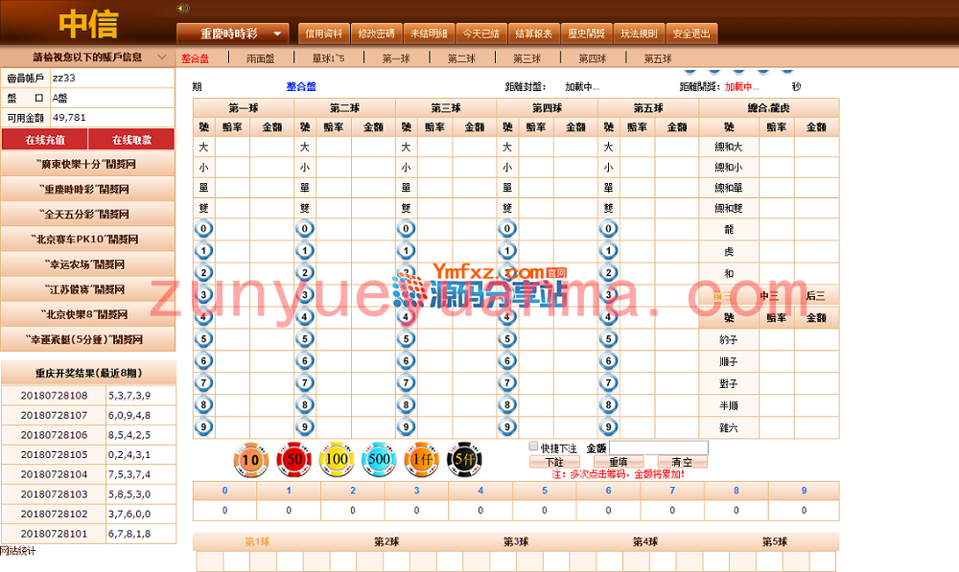Image resolution: width=959 pixels, height=572 pixels.
Task: Pick ball 7 in 第三球 column
Action: (406, 383)
